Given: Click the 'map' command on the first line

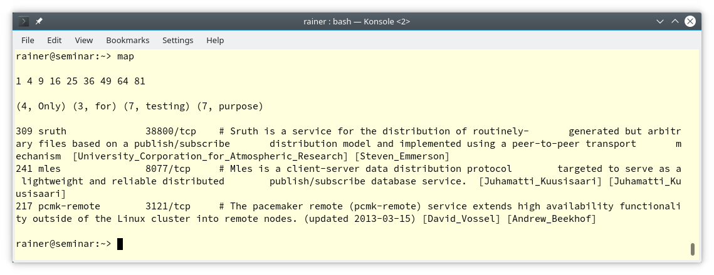Looking at the screenshot, I should 125,56.
